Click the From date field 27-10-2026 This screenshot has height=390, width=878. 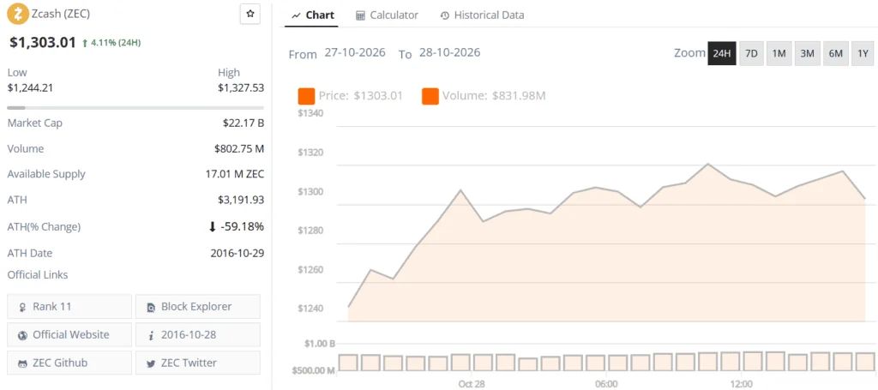tap(355, 52)
